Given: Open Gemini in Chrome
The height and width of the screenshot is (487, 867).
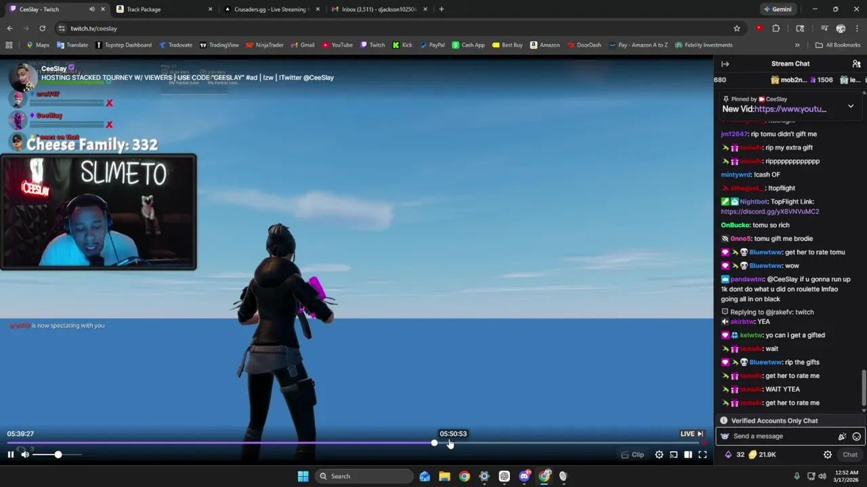Looking at the screenshot, I should [x=777, y=9].
